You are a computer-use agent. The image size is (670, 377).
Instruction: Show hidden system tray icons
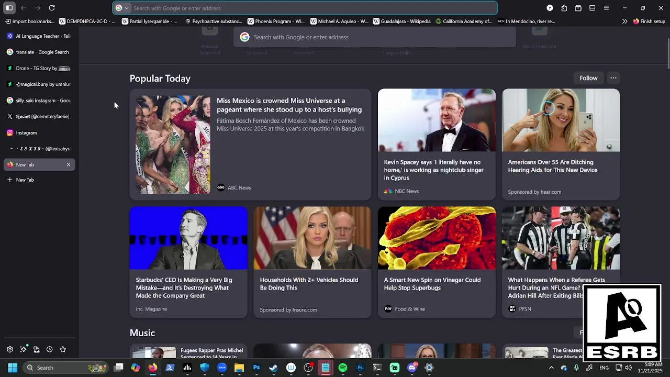click(551, 368)
